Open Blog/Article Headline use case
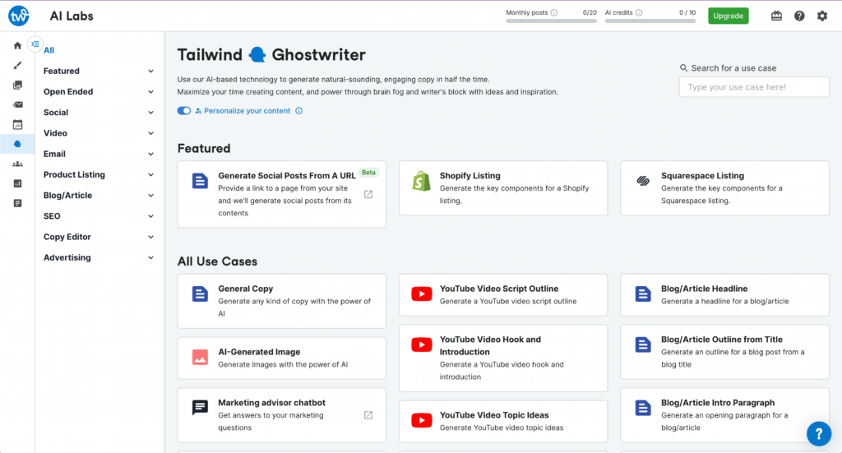This screenshot has width=842, height=453. 724,294
